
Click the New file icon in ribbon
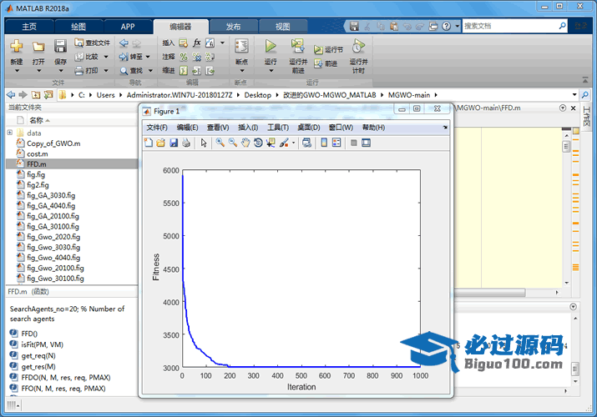17,47
